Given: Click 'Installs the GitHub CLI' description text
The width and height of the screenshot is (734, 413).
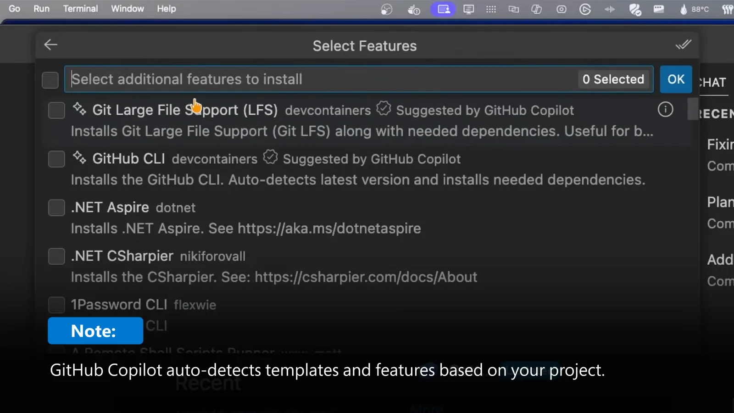Looking at the screenshot, I should coord(358,180).
